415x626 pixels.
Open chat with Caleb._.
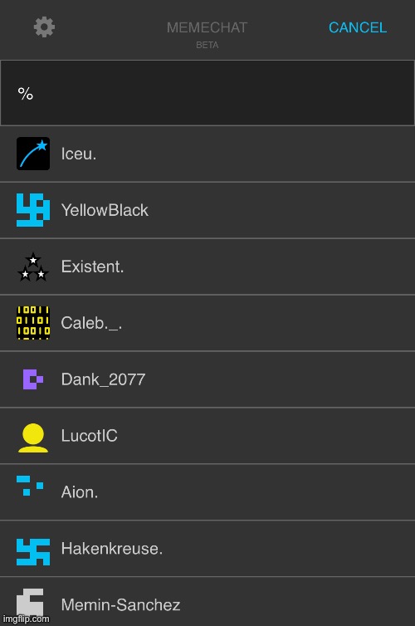click(91, 323)
